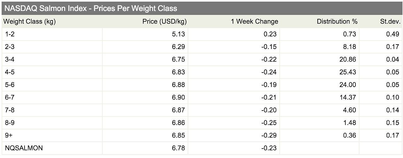Viewport: 403px width, 158px height.
Task: Click the Price (USD/kg) column header
Action: [164, 22]
